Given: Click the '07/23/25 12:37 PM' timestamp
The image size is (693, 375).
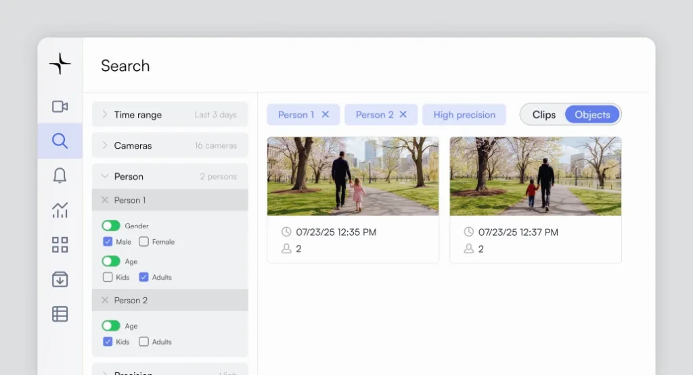Looking at the screenshot, I should pos(518,232).
